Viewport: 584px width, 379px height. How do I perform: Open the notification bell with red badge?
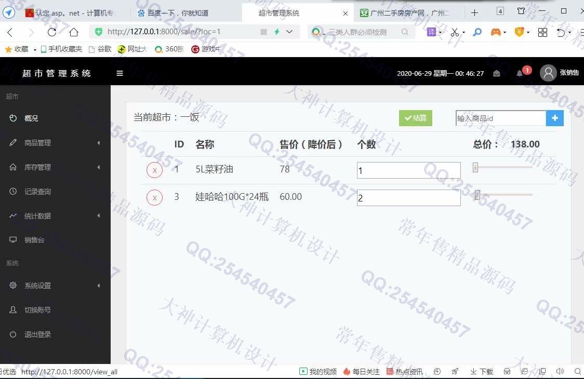click(x=520, y=73)
